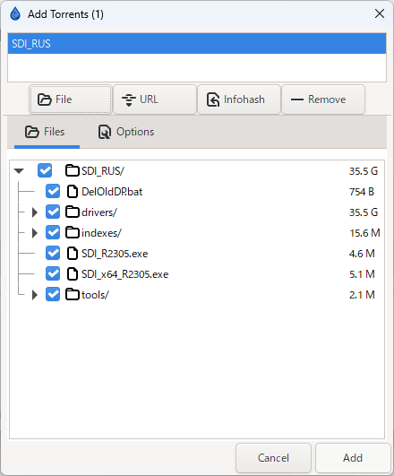The width and height of the screenshot is (394, 476).
Task: Click the Remove minus icon
Action: [297, 100]
